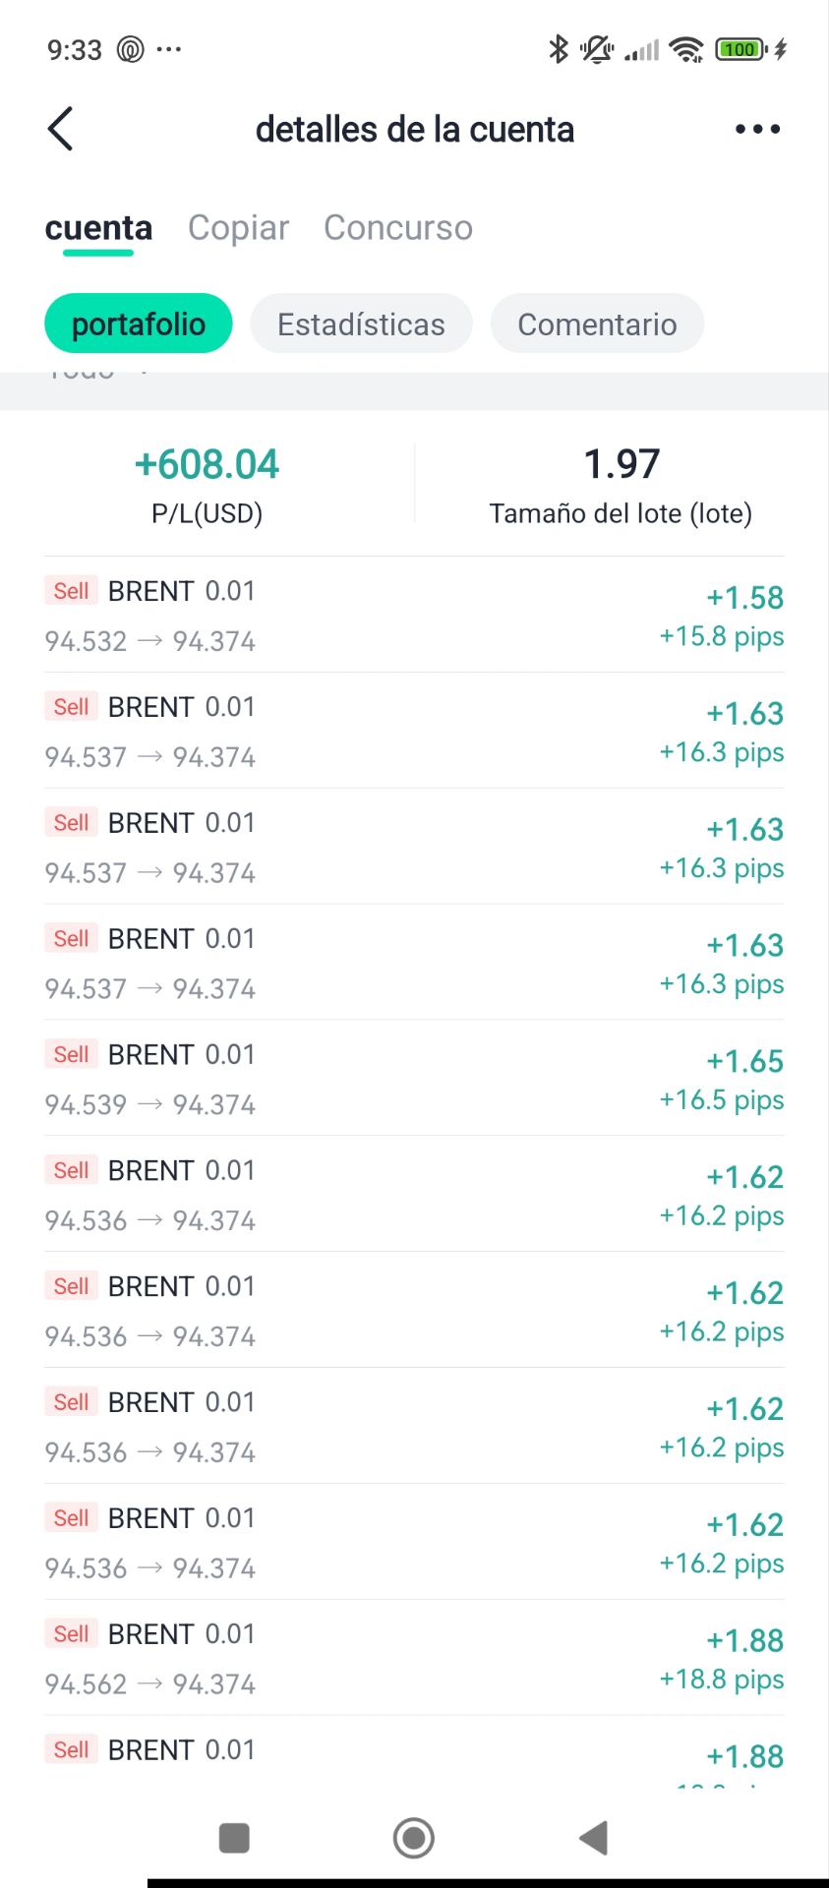Tap the battery indicator in status bar
This screenshot has height=1888, width=829.
coord(740,48)
